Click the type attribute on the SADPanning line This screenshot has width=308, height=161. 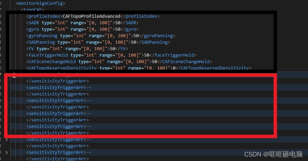pyautogui.click(x=71, y=42)
